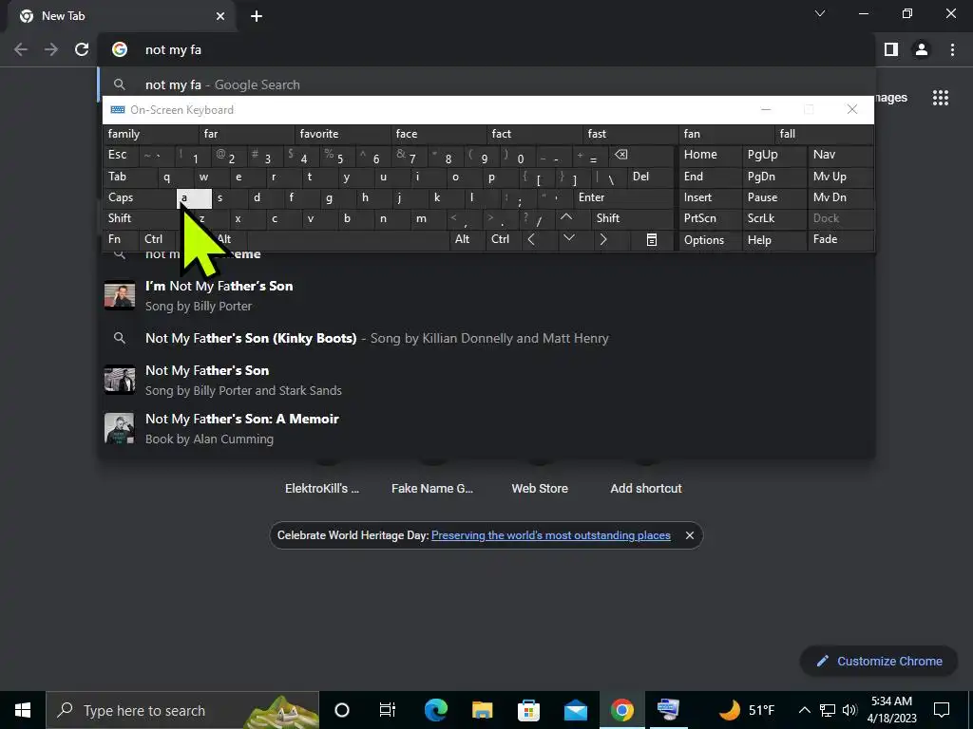Open the Chrome three-dot menu
The image size is (973, 729).
pyautogui.click(x=952, y=49)
